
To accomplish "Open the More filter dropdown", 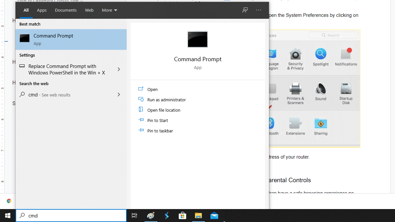I will (x=109, y=10).
